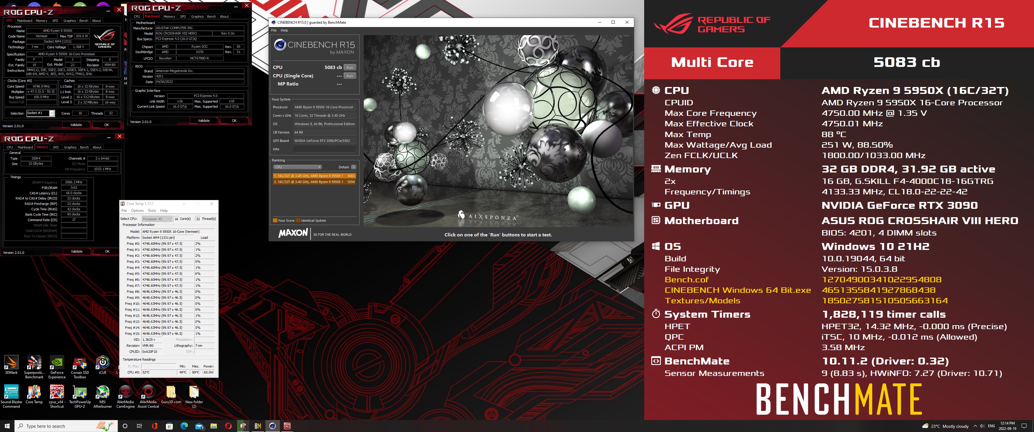
Task: Open the 3DMark desktop shortcut
Action: point(11,365)
